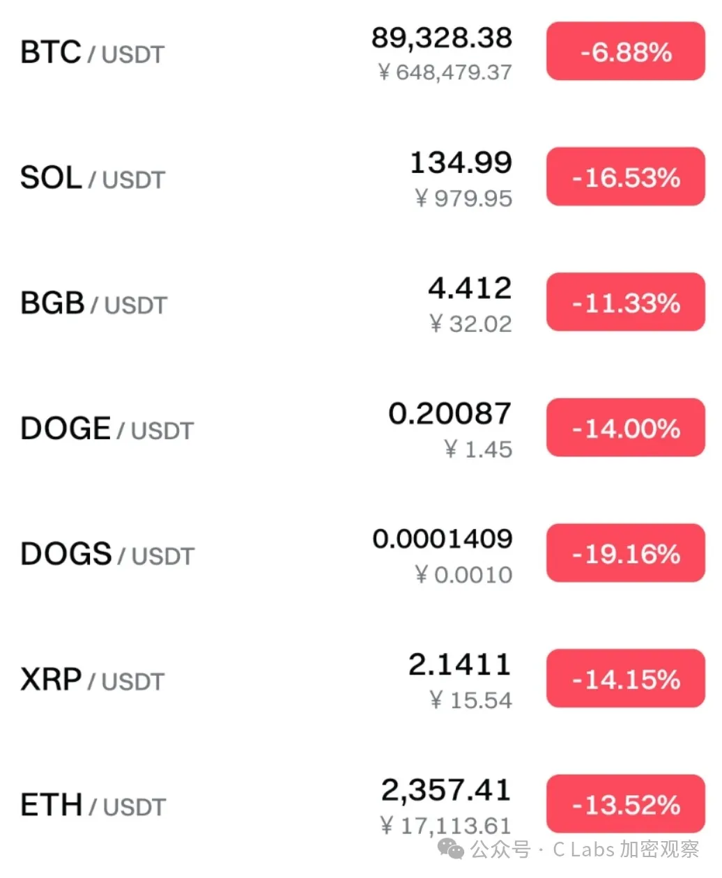Click the -6.88% change badge for BTC
Image resolution: width=722 pixels, height=878 pixels.
(x=625, y=52)
